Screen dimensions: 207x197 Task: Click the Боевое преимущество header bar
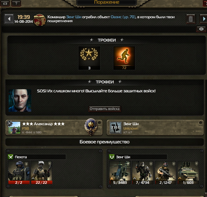pos(105,142)
